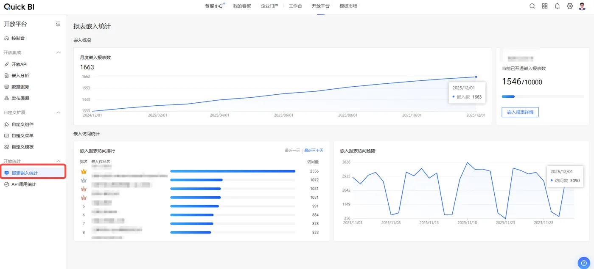Open the settings gear icon
Image resolution: width=594 pixels, height=269 pixels.
coord(570,6)
